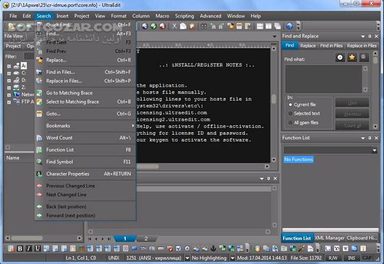Screen dimensions: 384x264
Task: Click the Word Count menu icon
Action: click(x=39, y=138)
